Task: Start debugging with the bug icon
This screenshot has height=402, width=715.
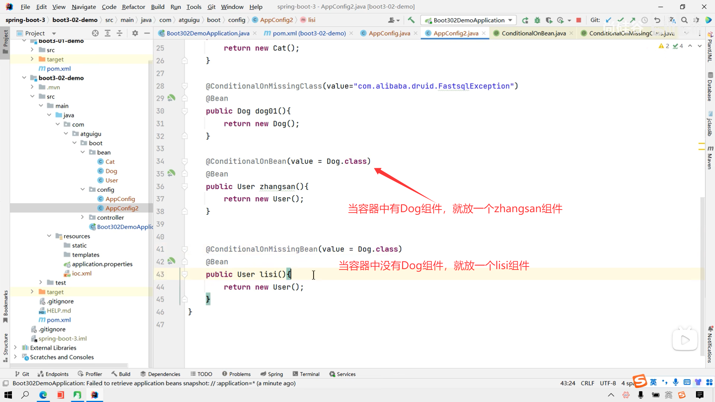Action: [537, 20]
